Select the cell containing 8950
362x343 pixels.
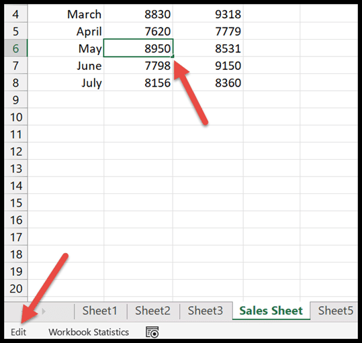tap(138, 48)
